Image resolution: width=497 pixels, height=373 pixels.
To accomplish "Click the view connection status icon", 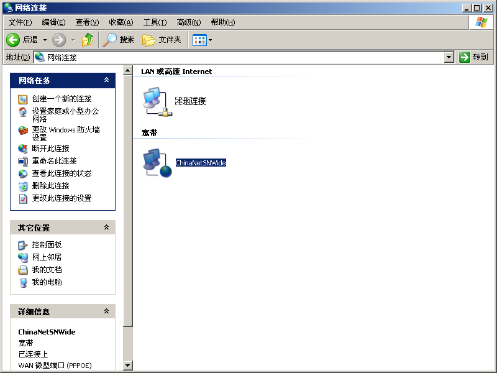I will point(23,173).
